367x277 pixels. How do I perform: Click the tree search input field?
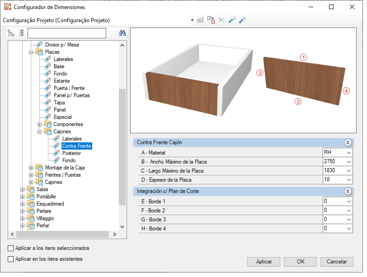point(67,33)
